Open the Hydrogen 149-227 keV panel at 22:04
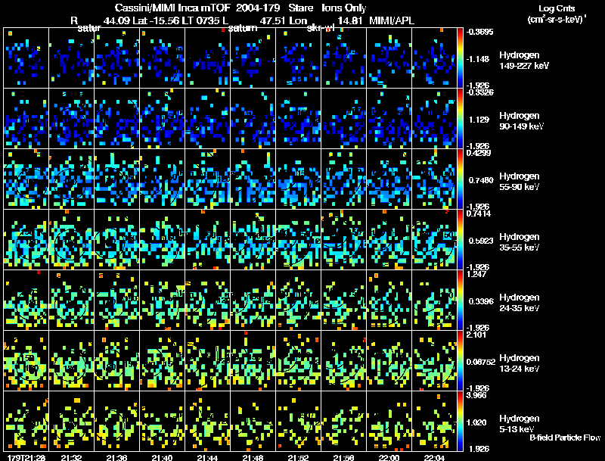 [434, 58]
